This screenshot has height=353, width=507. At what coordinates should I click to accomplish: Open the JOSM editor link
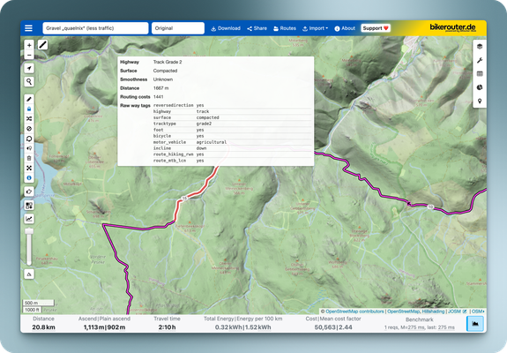[x=458, y=312]
